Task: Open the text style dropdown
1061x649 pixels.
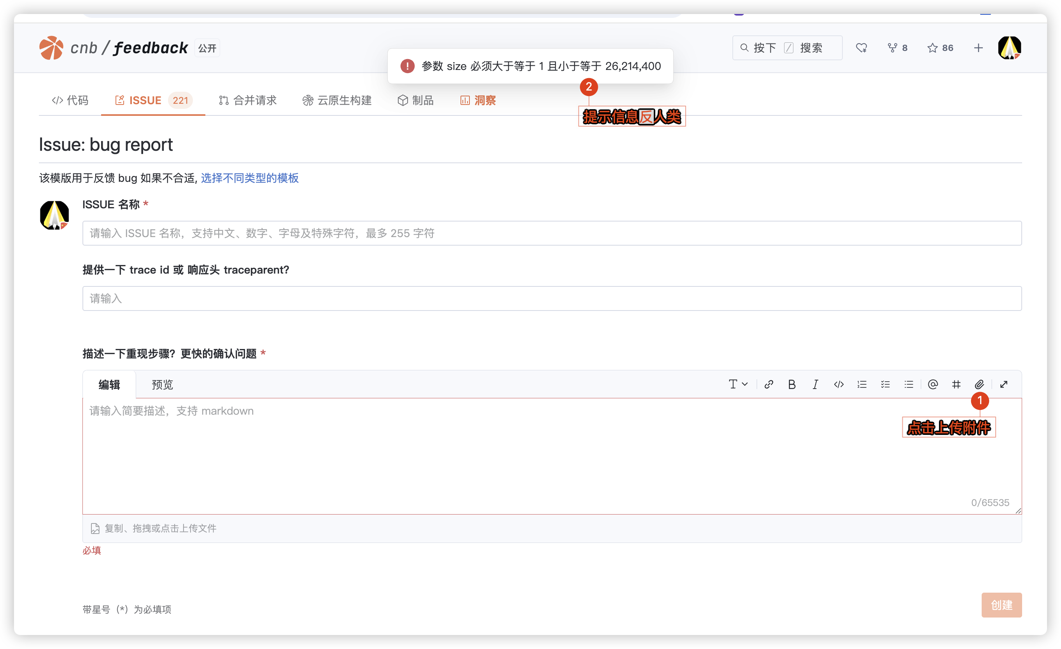Action: 738,384
